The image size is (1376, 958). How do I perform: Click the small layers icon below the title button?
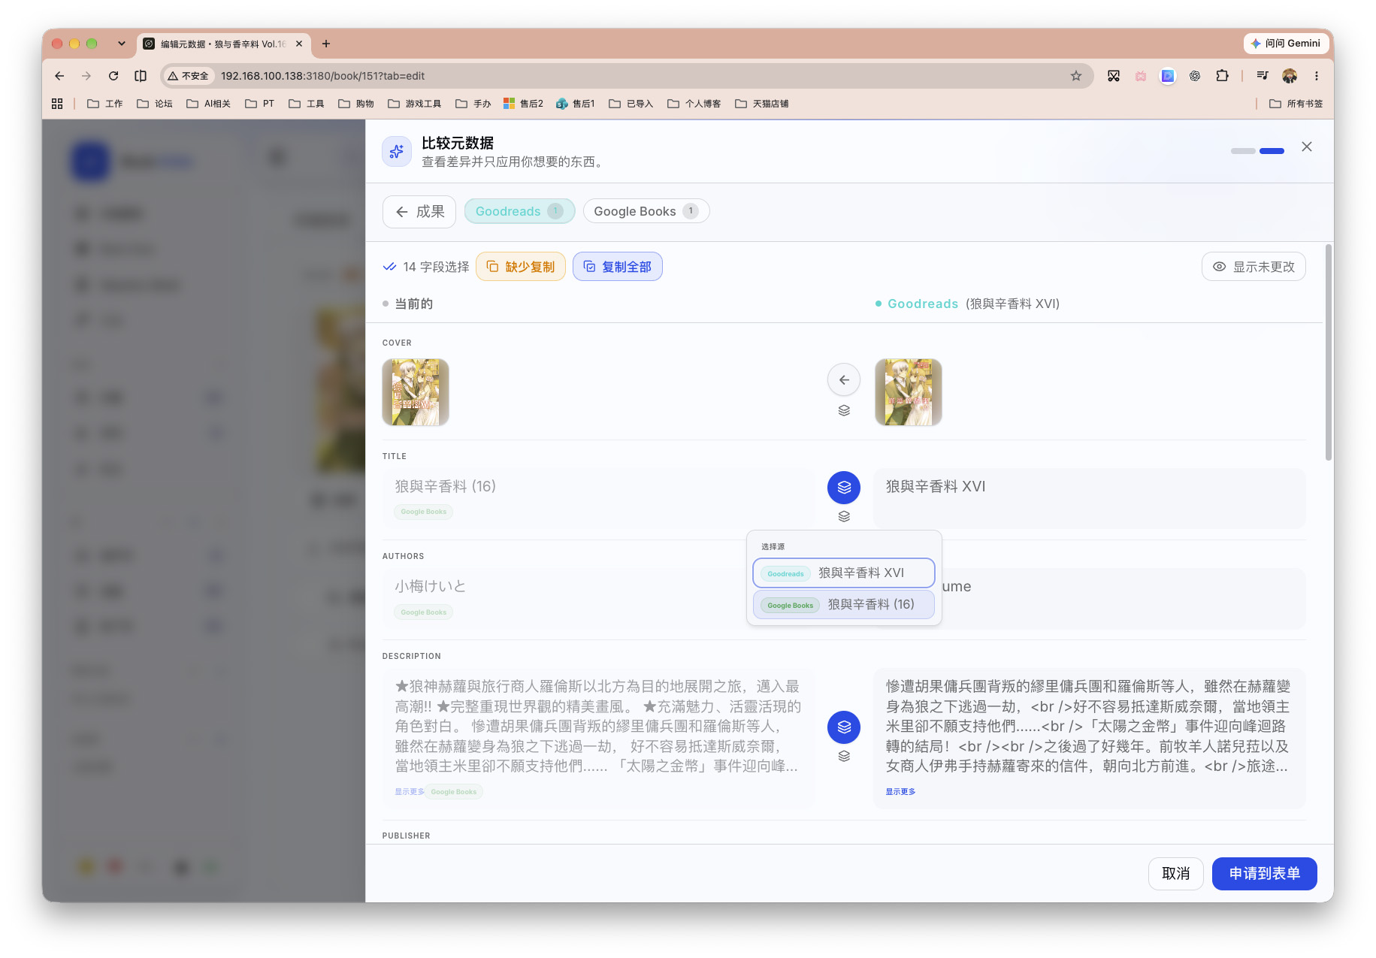pos(844,517)
